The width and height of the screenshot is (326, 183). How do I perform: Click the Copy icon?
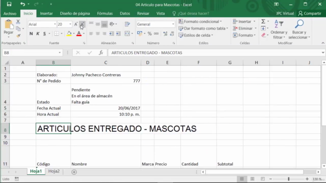tap(18, 28)
